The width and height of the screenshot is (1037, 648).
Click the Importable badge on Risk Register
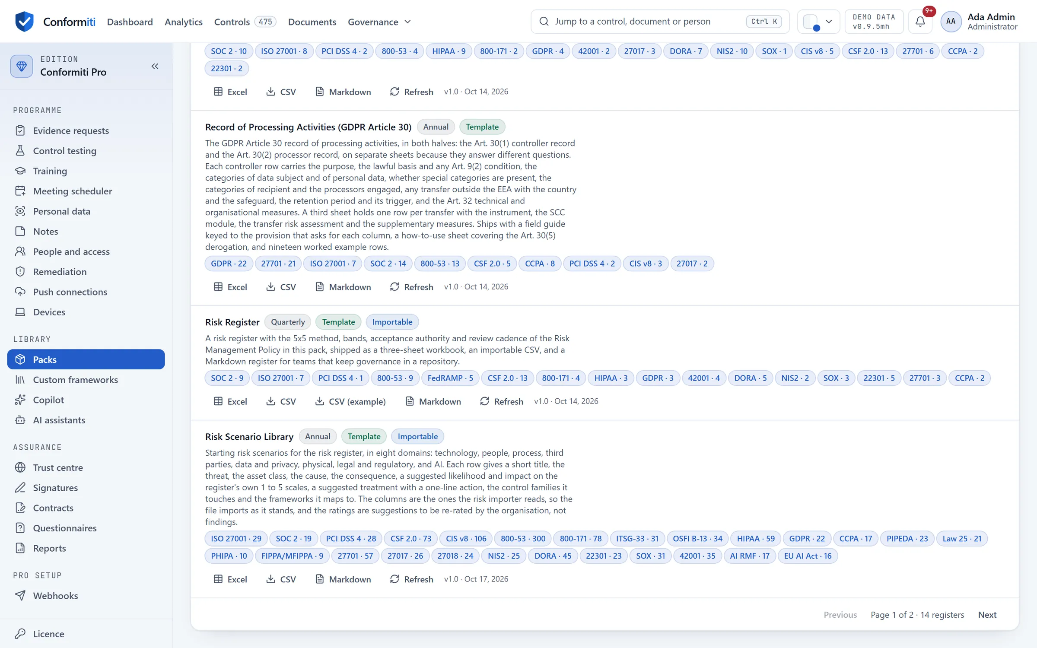[392, 322]
